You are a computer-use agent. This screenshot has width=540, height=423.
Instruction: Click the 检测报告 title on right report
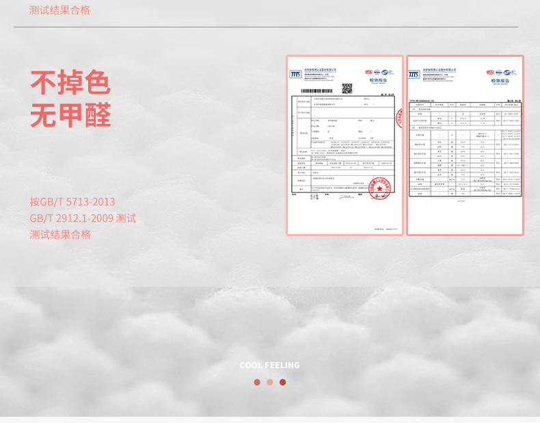pyautogui.click(x=500, y=81)
